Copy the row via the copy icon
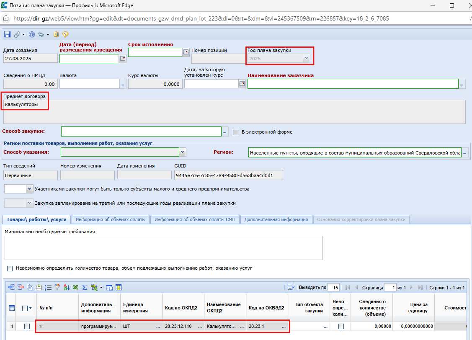The width and height of the screenshot is (472, 340). click(x=29, y=287)
